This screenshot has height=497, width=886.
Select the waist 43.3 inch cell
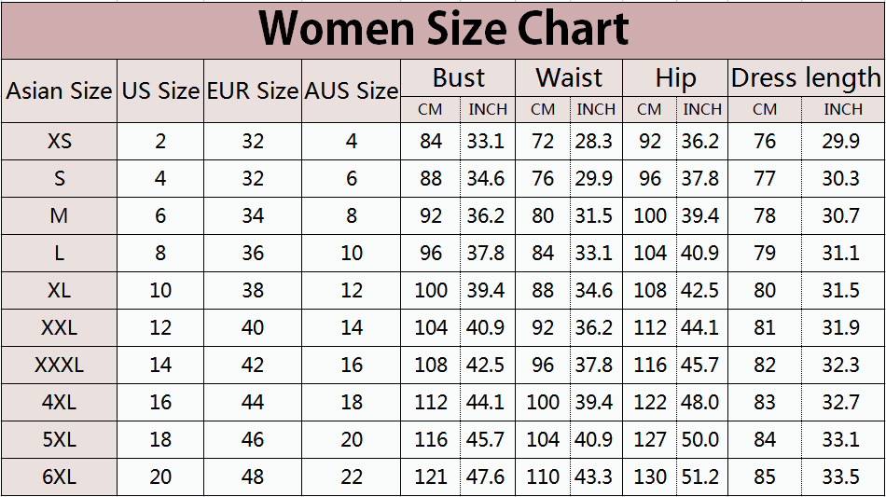[x=595, y=477]
